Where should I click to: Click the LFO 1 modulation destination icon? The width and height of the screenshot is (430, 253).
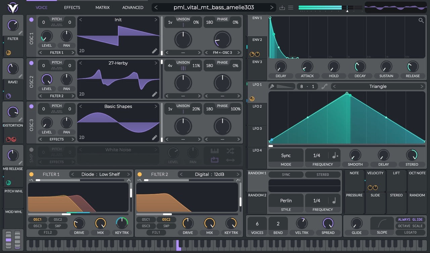[x=252, y=99]
